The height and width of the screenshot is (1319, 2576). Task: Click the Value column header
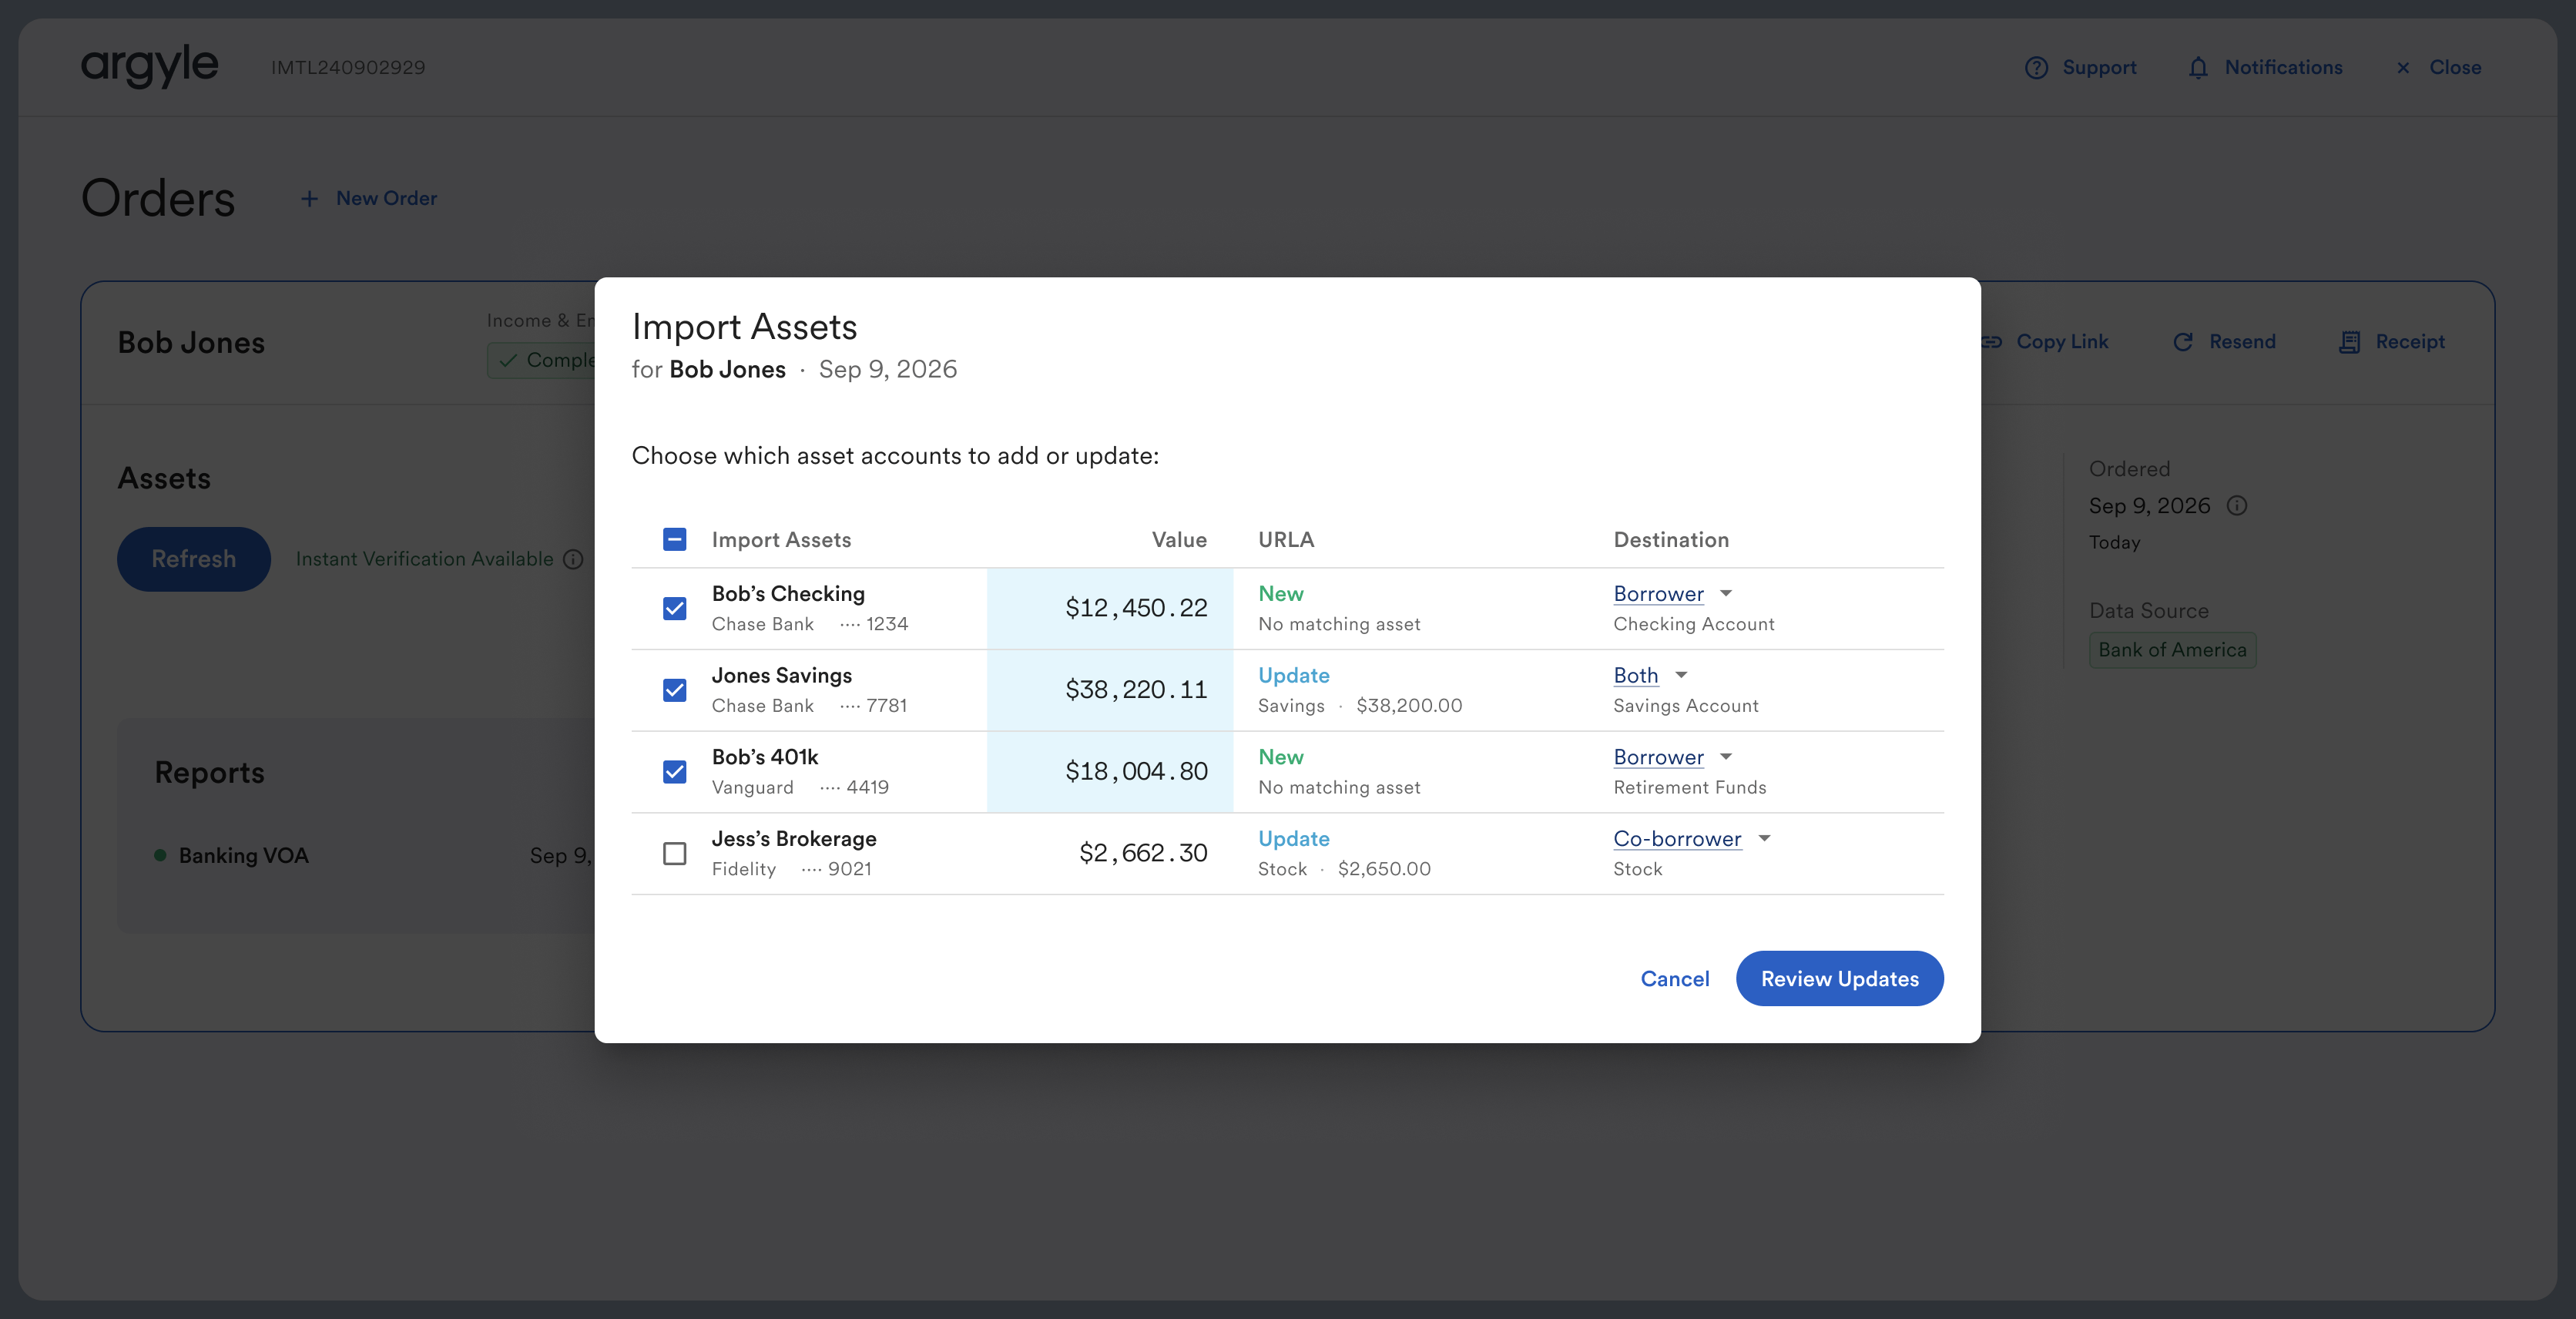click(x=1179, y=540)
